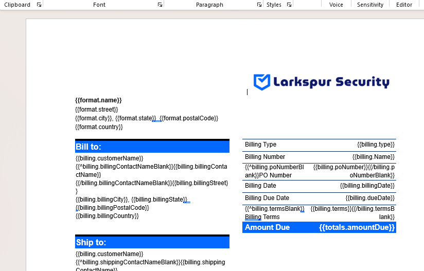Click the {{billing.type}} value cell
Screen dimensions: 424x271
(x=376, y=144)
